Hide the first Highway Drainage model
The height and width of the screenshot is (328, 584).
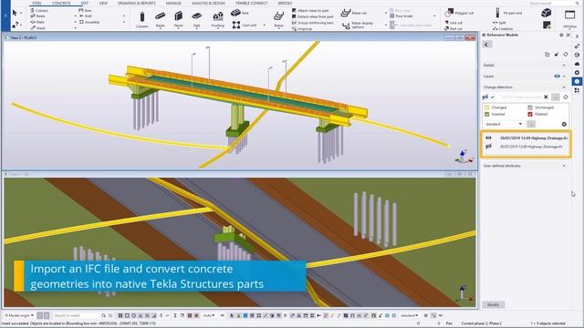point(488,138)
